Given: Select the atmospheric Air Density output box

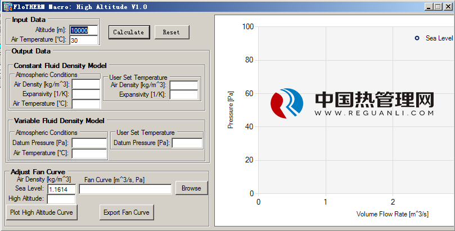Looking at the screenshot, I should pyautogui.click(x=85, y=84).
